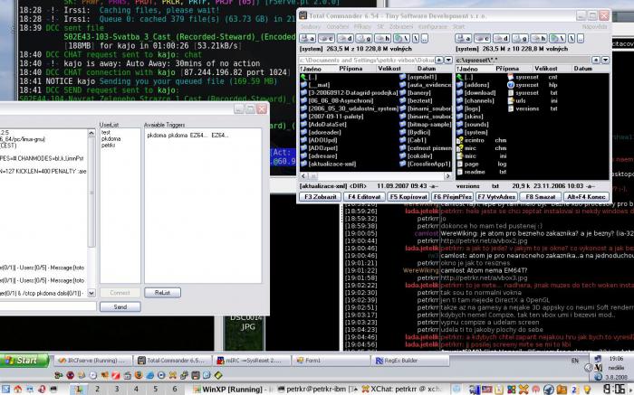Switch to mIRC SysReset taskbar button
634x395 pixels.
[253, 361]
